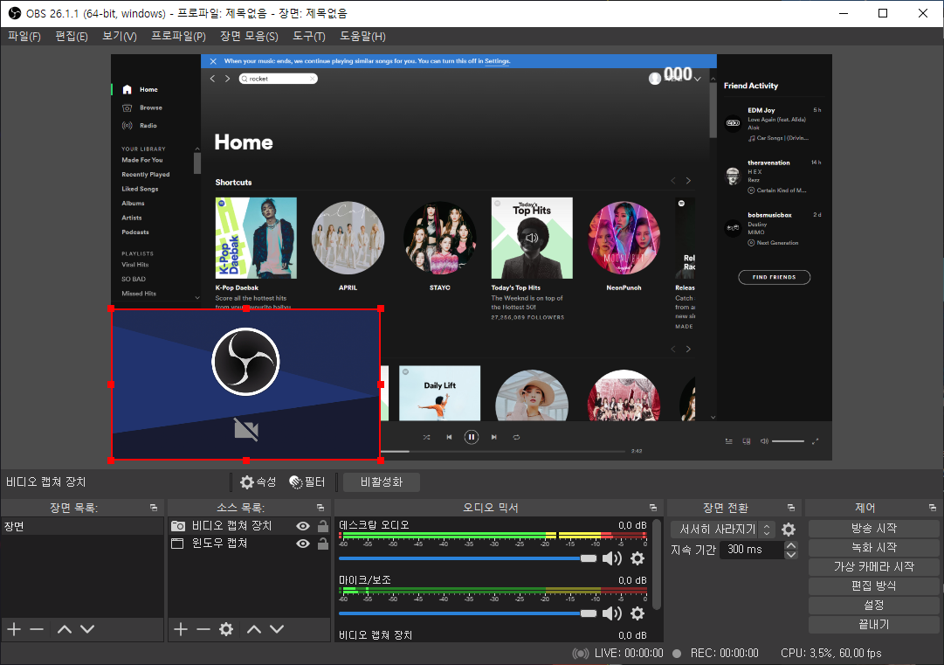
Task: Add a new scene with plus icon
Action: (x=14, y=629)
